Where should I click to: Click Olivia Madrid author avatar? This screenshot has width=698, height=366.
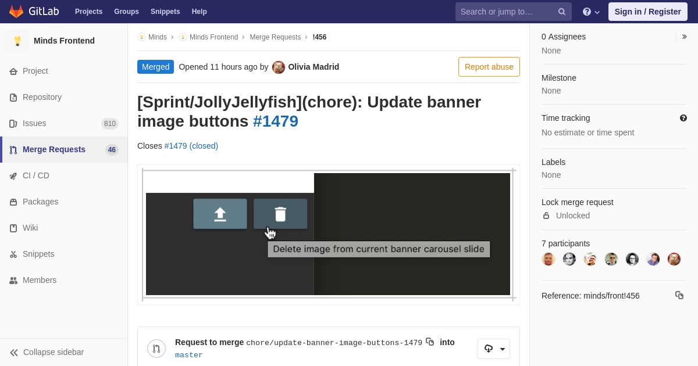tap(279, 67)
